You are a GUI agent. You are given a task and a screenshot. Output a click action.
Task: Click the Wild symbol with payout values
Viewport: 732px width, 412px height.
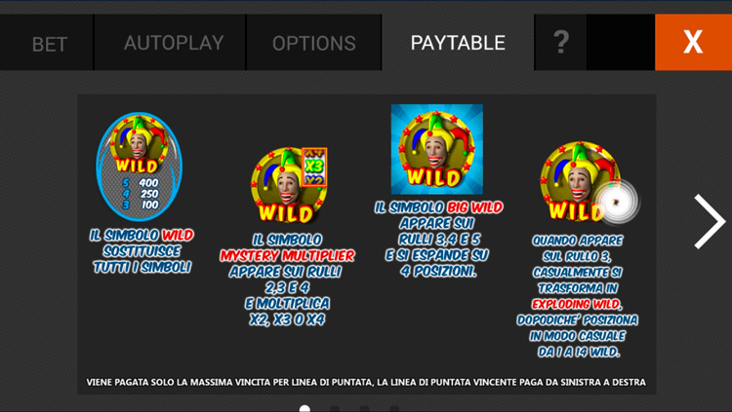(140, 166)
